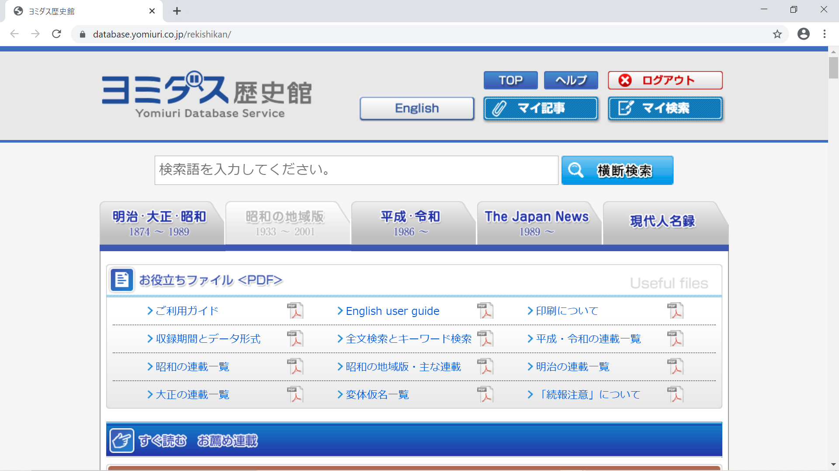
Task: Switch to the ヨミダス歴史館 browser tab
Action: (x=83, y=11)
